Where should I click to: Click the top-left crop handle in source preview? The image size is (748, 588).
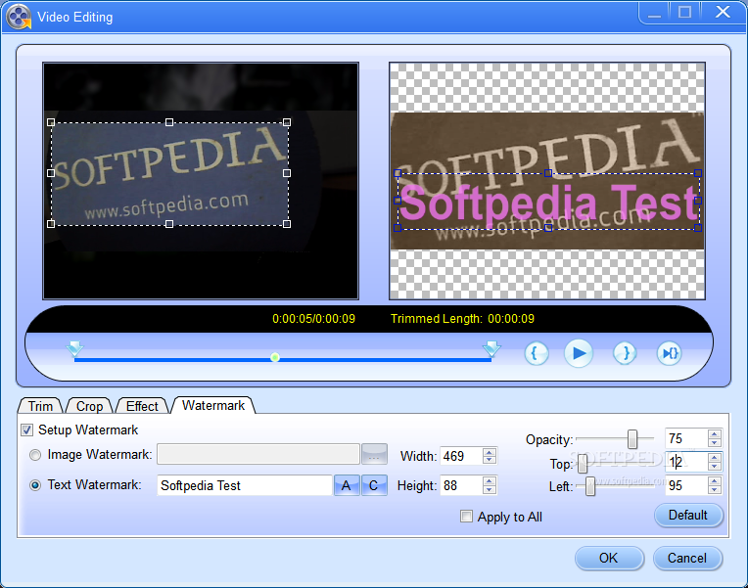51,122
